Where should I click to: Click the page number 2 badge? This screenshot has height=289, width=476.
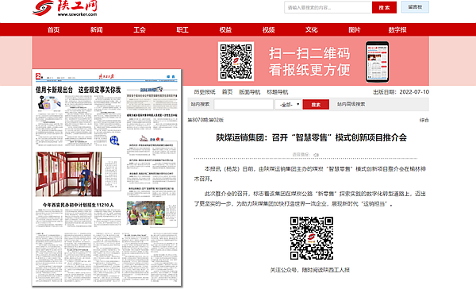pos(38,76)
